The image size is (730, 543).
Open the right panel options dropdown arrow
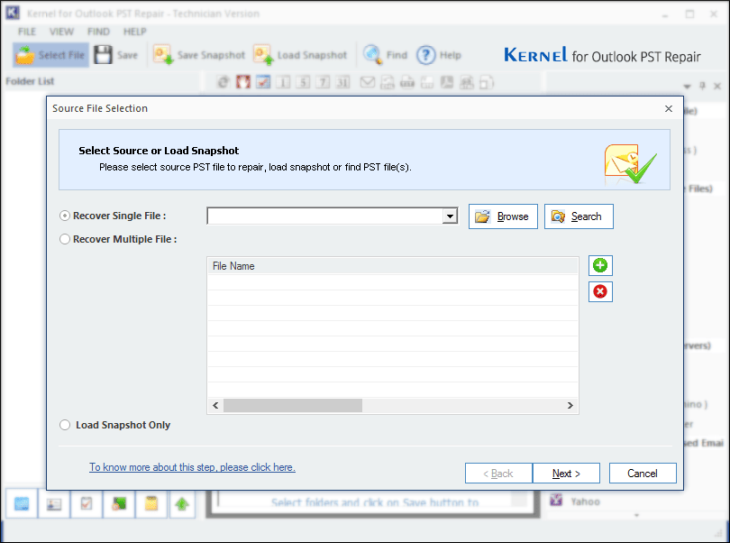[687, 87]
